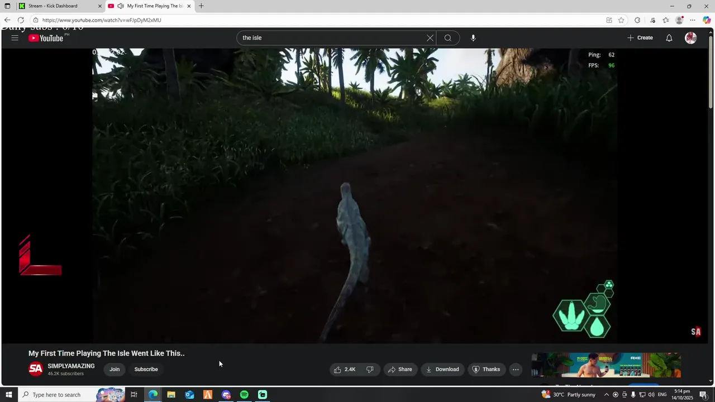The width and height of the screenshot is (715, 402).
Task: Open more actions ellipsis under the video
Action: coord(516,369)
